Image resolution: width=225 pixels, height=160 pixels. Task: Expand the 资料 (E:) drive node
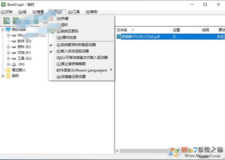click(x=8, y=47)
